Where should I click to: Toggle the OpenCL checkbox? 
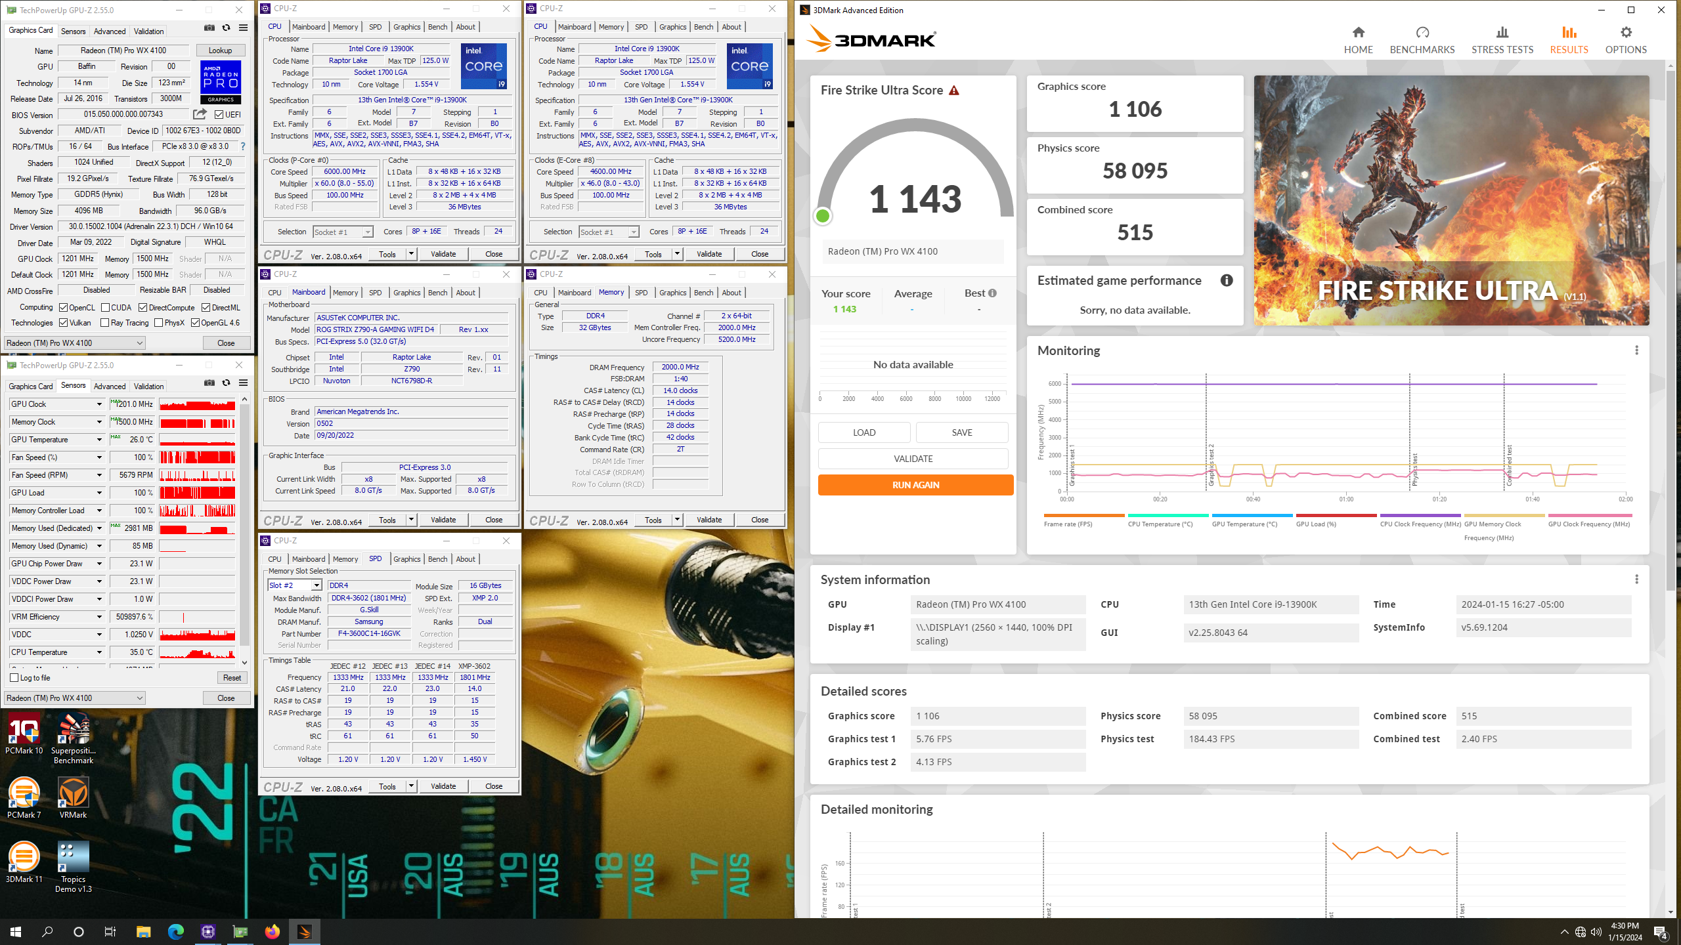point(64,307)
